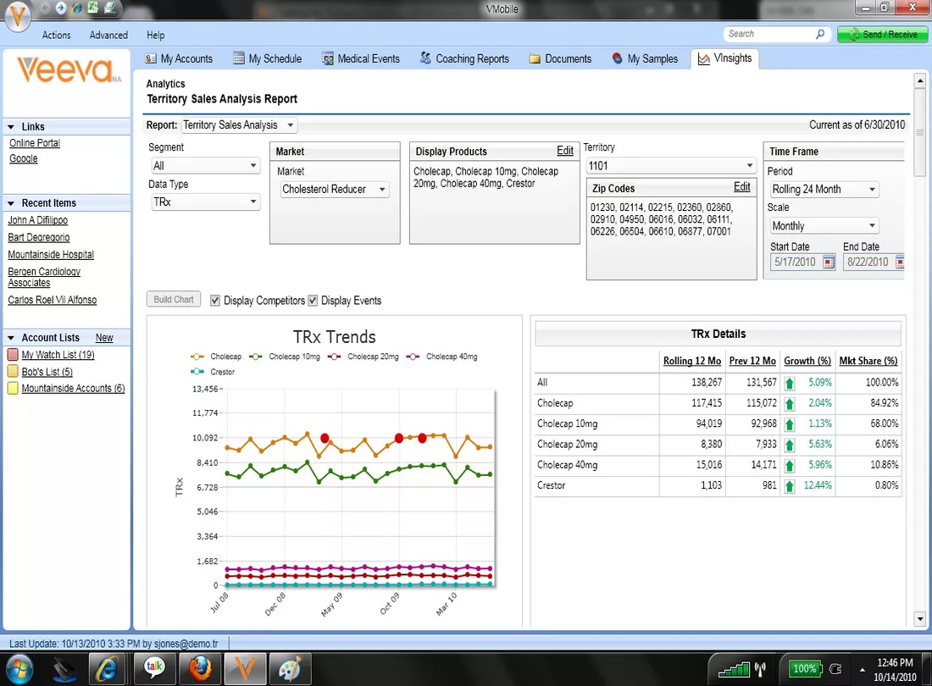Click Edit link for Display Products
The height and width of the screenshot is (686, 932).
(x=564, y=151)
